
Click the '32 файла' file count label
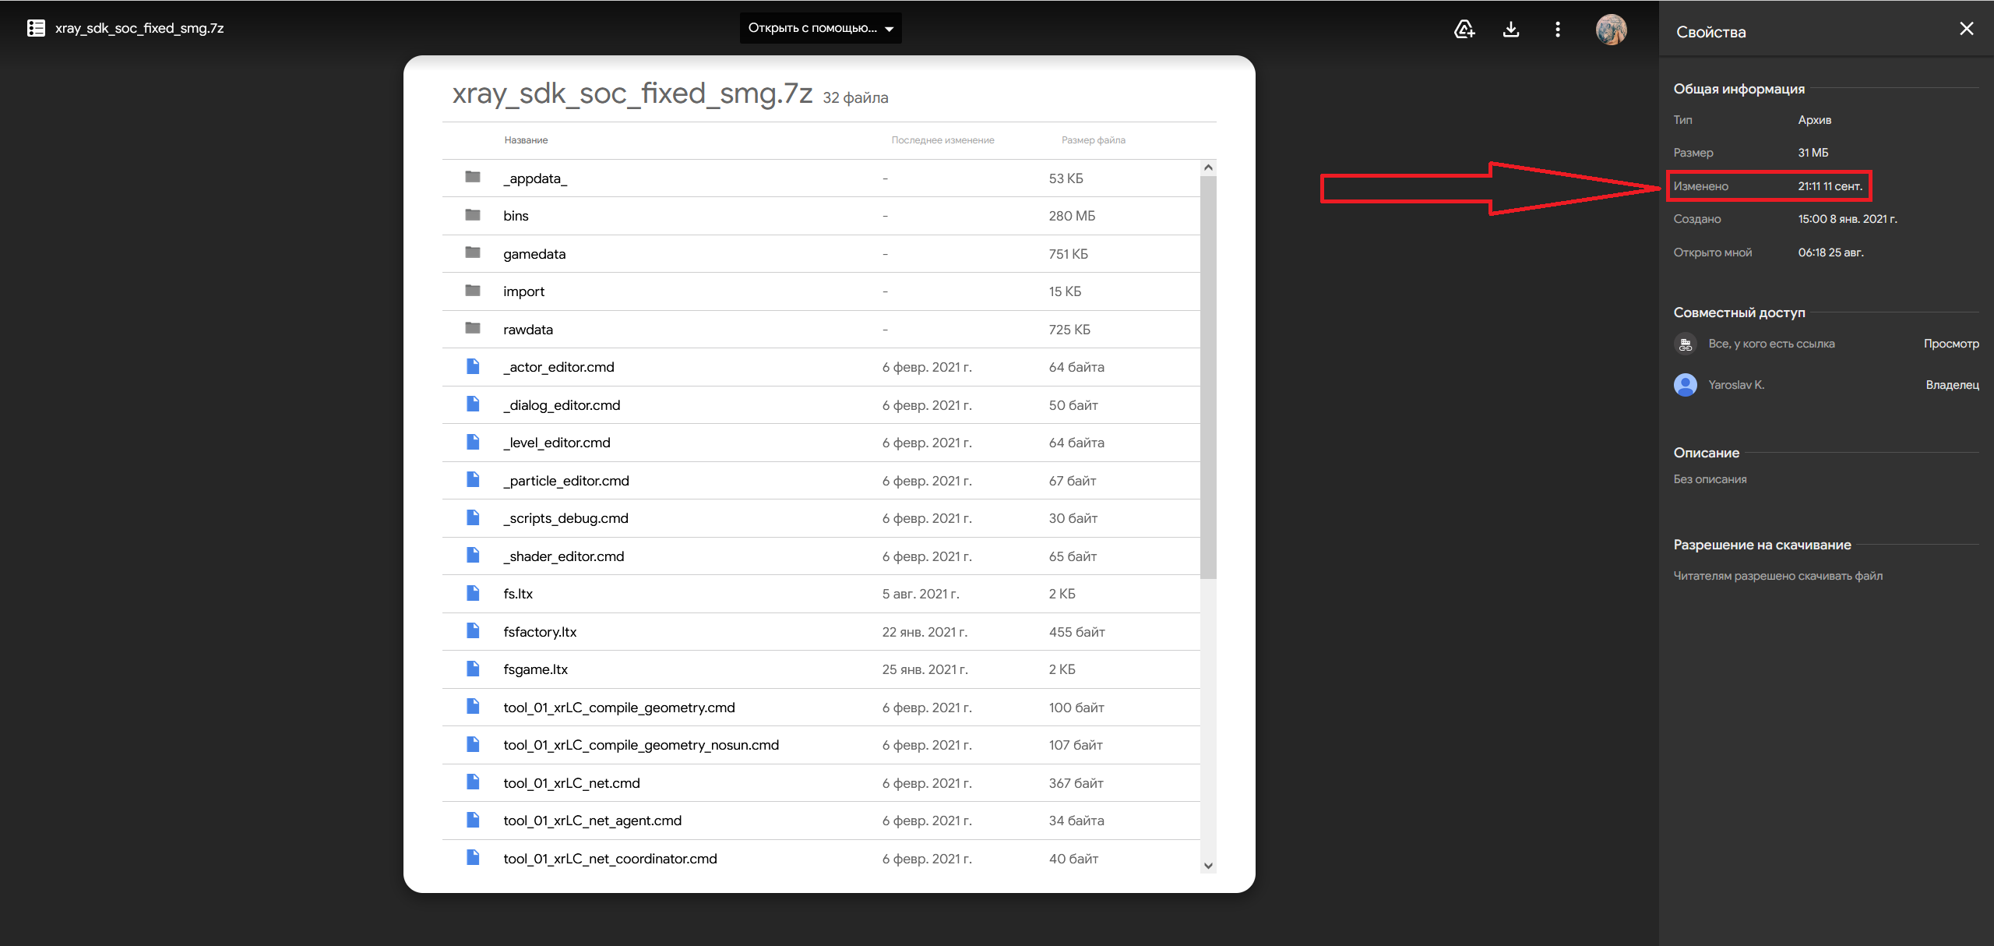click(855, 97)
